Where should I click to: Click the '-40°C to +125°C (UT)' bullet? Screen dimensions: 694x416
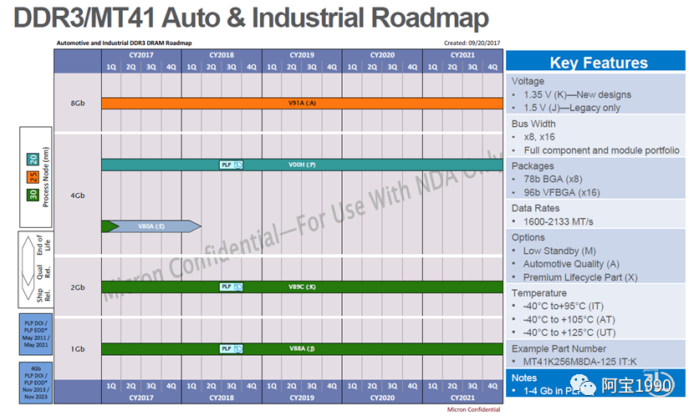point(569,333)
